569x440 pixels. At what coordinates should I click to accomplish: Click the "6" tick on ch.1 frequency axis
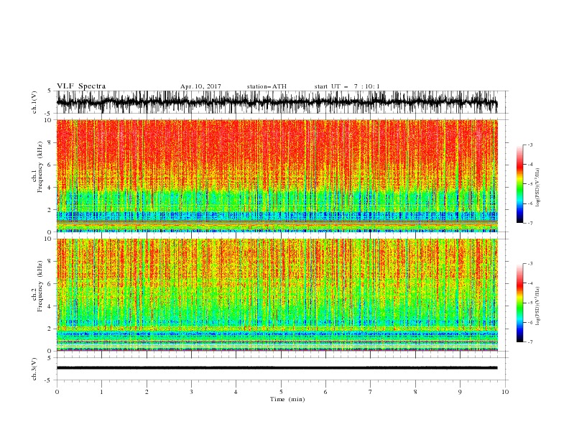point(50,165)
